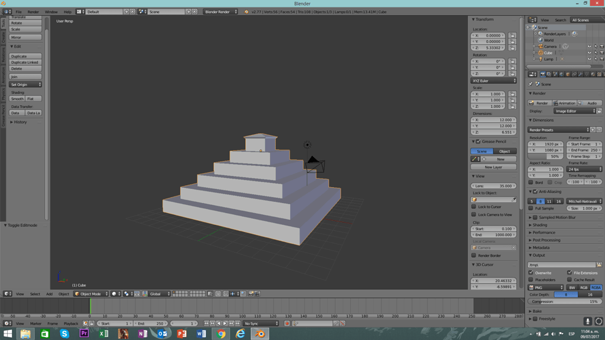Image resolution: width=605 pixels, height=340 pixels.
Task: Click the Scene properties tab icon
Action: [x=555, y=74]
